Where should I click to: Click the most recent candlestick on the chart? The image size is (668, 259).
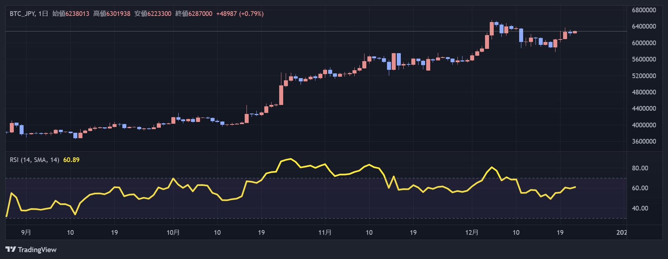tap(575, 32)
